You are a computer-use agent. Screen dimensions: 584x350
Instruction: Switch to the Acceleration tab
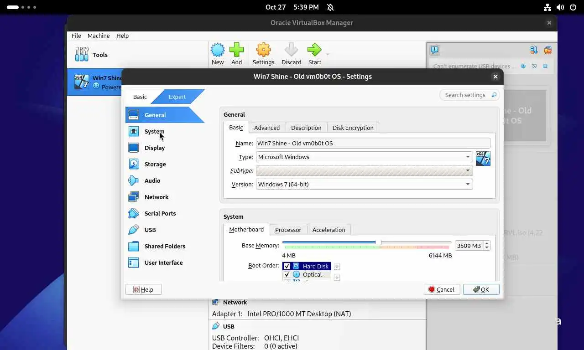click(x=328, y=230)
